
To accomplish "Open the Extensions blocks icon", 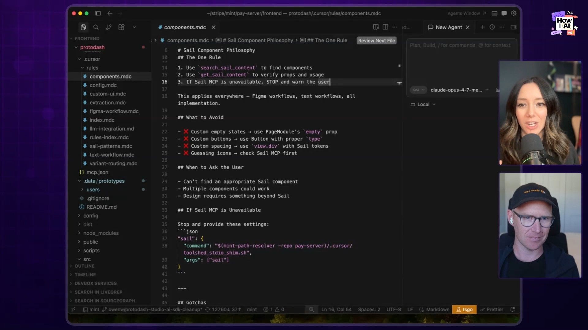I will pyautogui.click(x=121, y=27).
